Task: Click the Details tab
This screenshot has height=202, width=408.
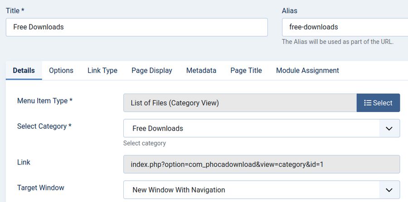Action: coord(24,70)
